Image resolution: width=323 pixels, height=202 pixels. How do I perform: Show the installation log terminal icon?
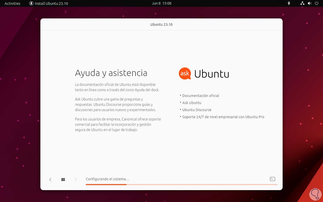pos(272,179)
